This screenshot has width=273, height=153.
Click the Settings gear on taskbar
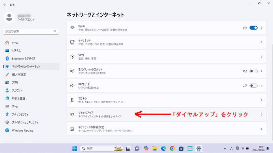tap(199, 149)
